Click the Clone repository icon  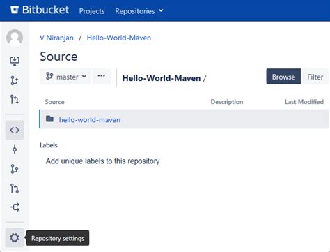[15, 61]
